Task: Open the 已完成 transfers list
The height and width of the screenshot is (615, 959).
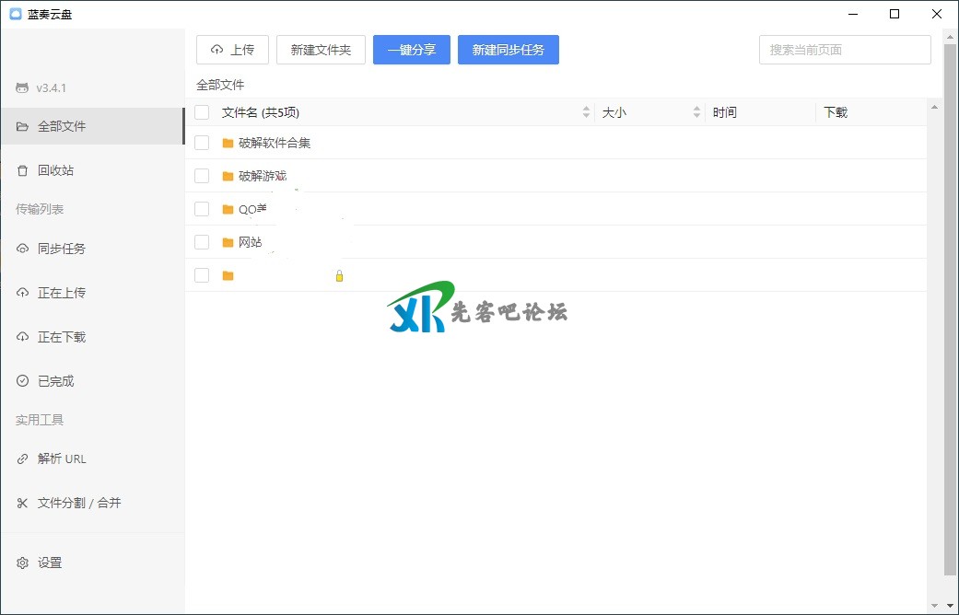Action: (55, 381)
